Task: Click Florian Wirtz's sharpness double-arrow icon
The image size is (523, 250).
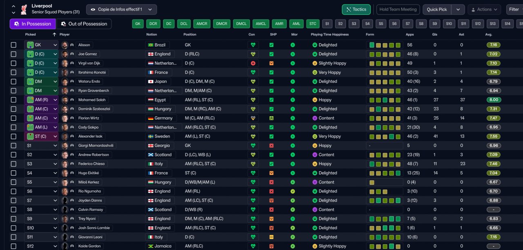Action: [271, 118]
